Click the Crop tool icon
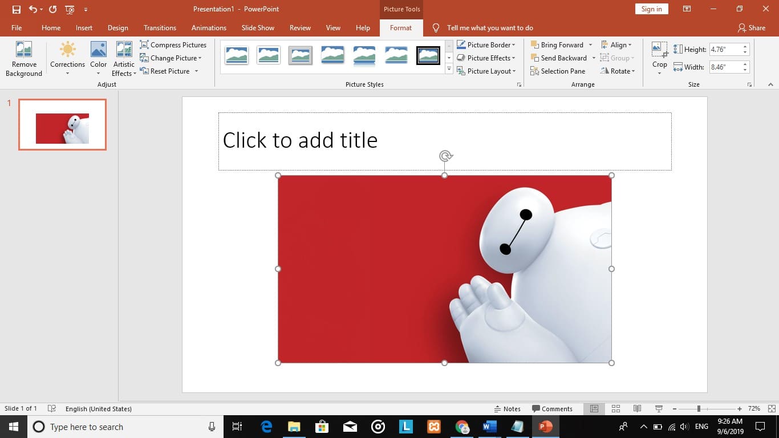The height and width of the screenshot is (438, 779). tap(660, 50)
